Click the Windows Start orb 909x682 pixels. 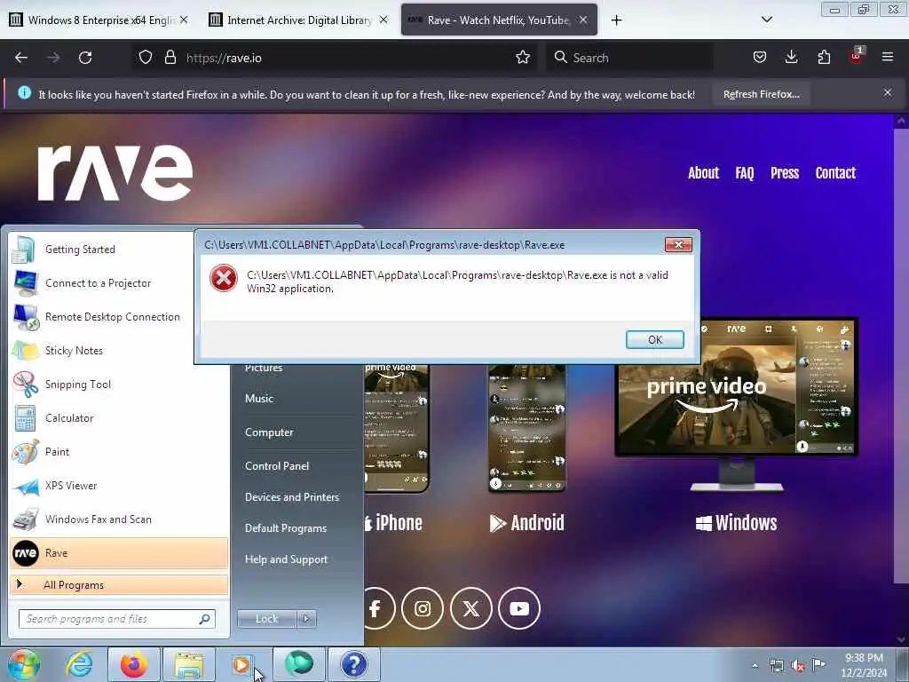(23, 664)
